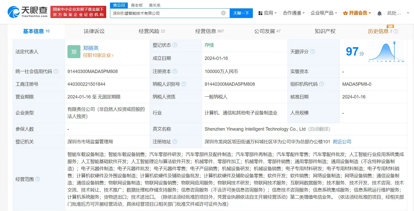Select the 公司发展 tab
This screenshot has height=211, width=414.
click(x=267, y=31)
